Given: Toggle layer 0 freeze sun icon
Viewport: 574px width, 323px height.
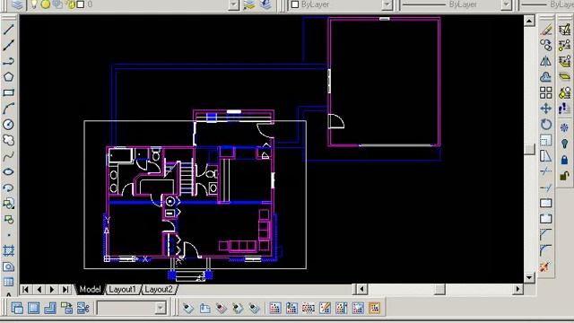Looking at the screenshot, I should [46, 4].
